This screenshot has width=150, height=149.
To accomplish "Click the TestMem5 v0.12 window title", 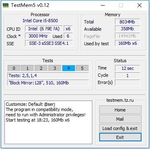I will tap(30, 5).
